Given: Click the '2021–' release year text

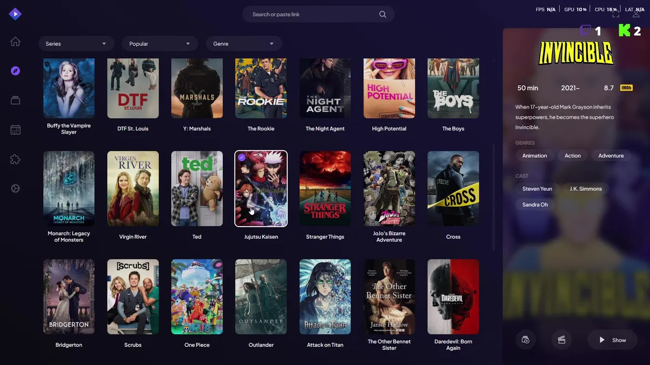Looking at the screenshot, I should (x=570, y=88).
